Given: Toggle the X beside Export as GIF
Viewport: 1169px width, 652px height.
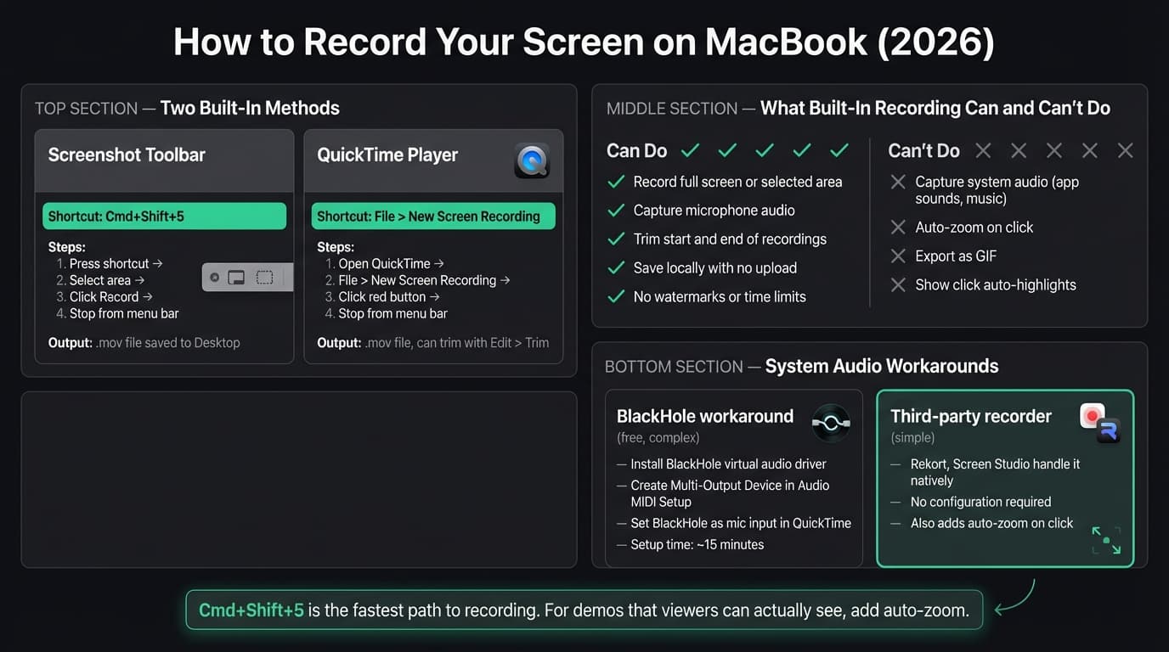Looking at the screenshot, I should pyautogui.click(x=898, y=256).
